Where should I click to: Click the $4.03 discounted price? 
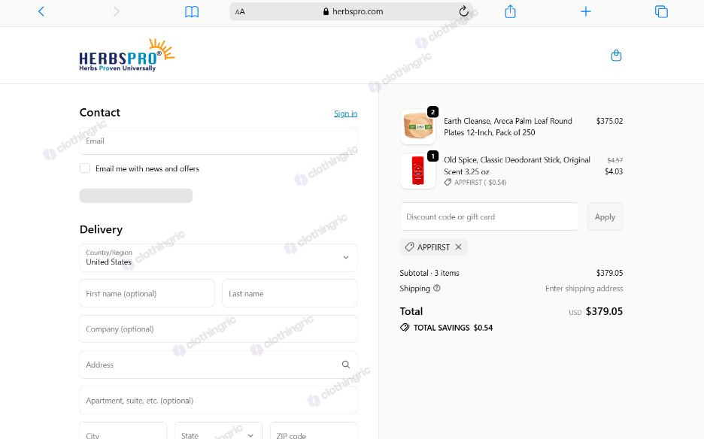click(x=614, y=171)
